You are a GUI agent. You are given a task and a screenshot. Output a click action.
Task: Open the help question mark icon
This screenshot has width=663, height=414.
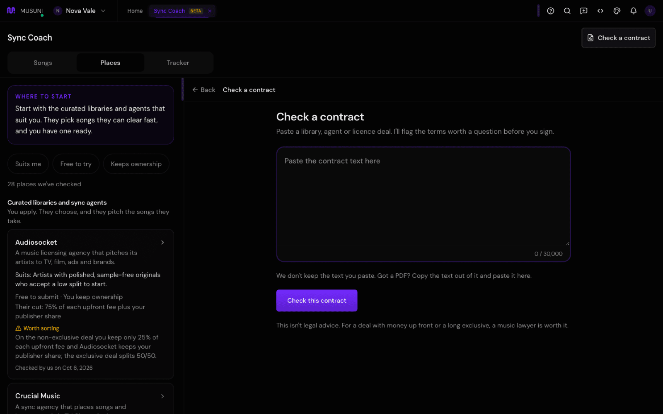coord(550,11)
